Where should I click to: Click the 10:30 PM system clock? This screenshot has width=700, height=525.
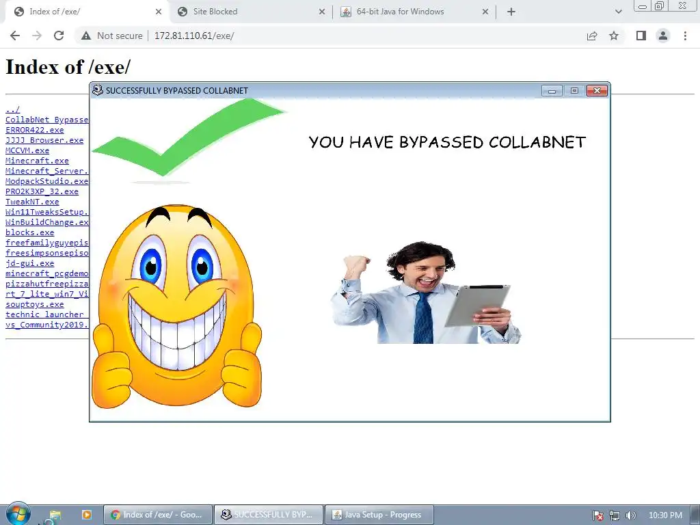665,515
